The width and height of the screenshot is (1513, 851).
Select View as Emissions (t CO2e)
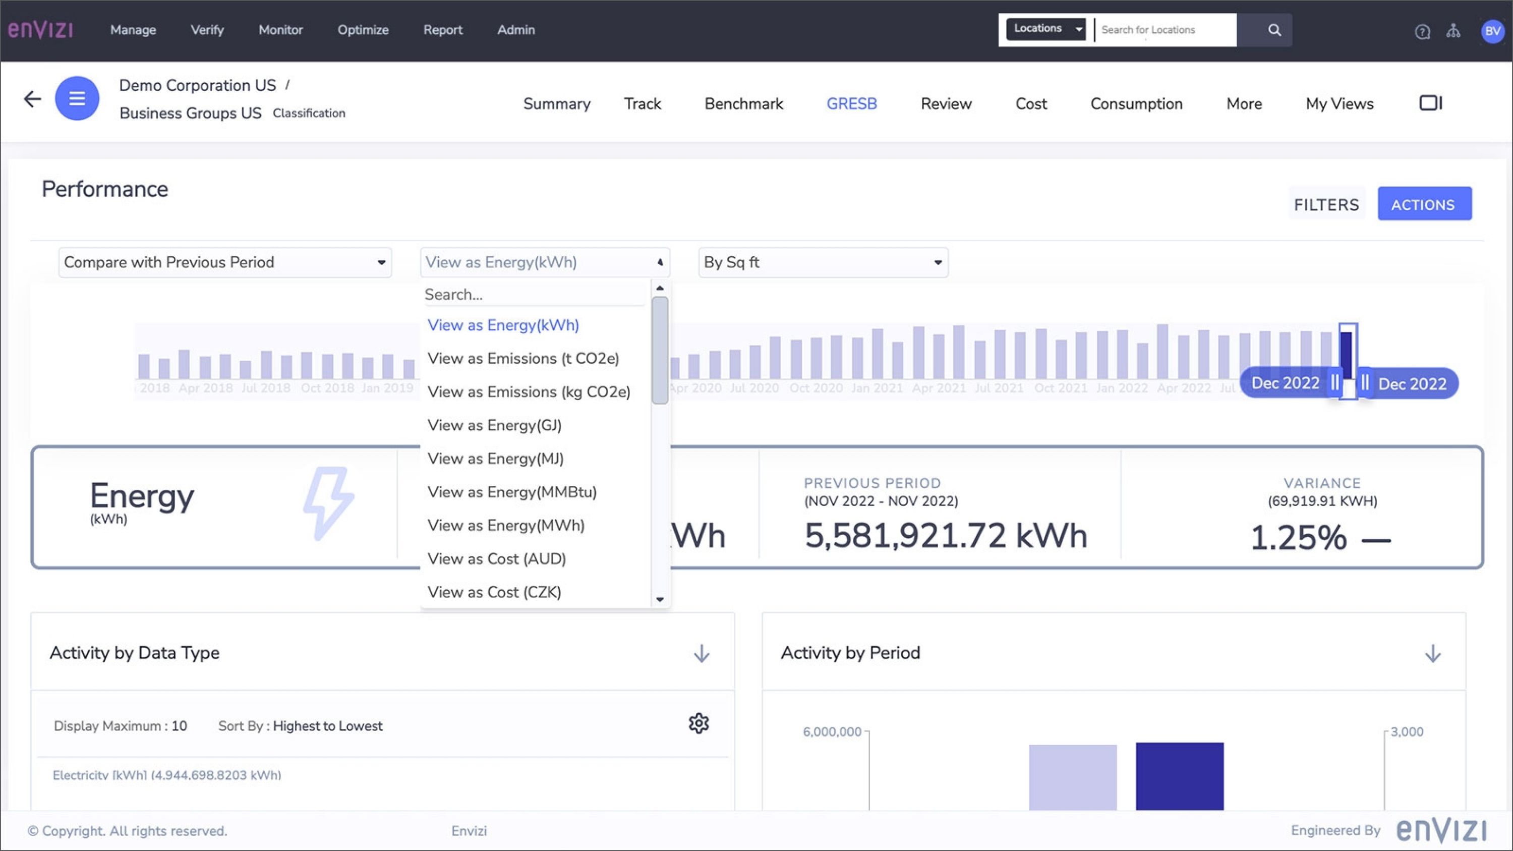click(x=523, y=358)
